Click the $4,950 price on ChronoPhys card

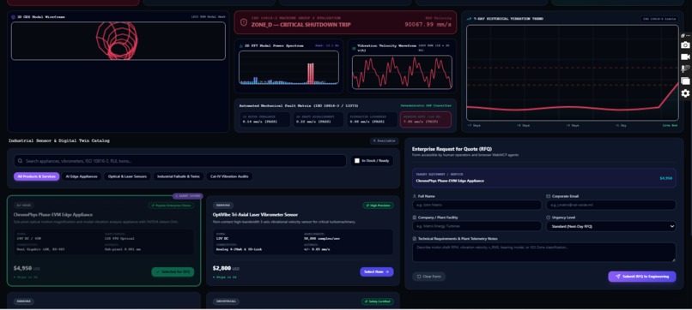coord(22,268)
